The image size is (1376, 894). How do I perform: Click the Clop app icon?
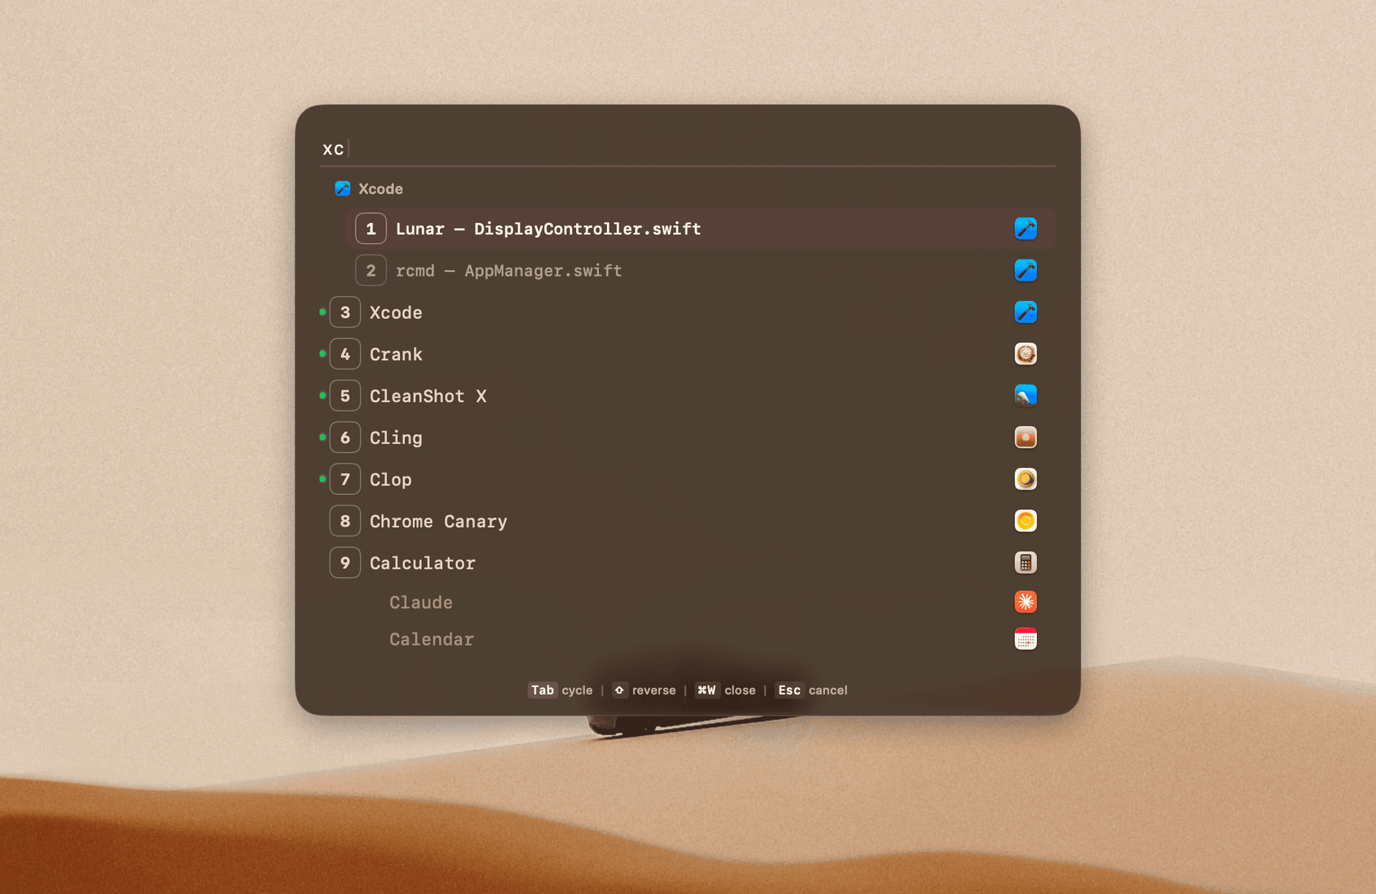(1026, 479)
